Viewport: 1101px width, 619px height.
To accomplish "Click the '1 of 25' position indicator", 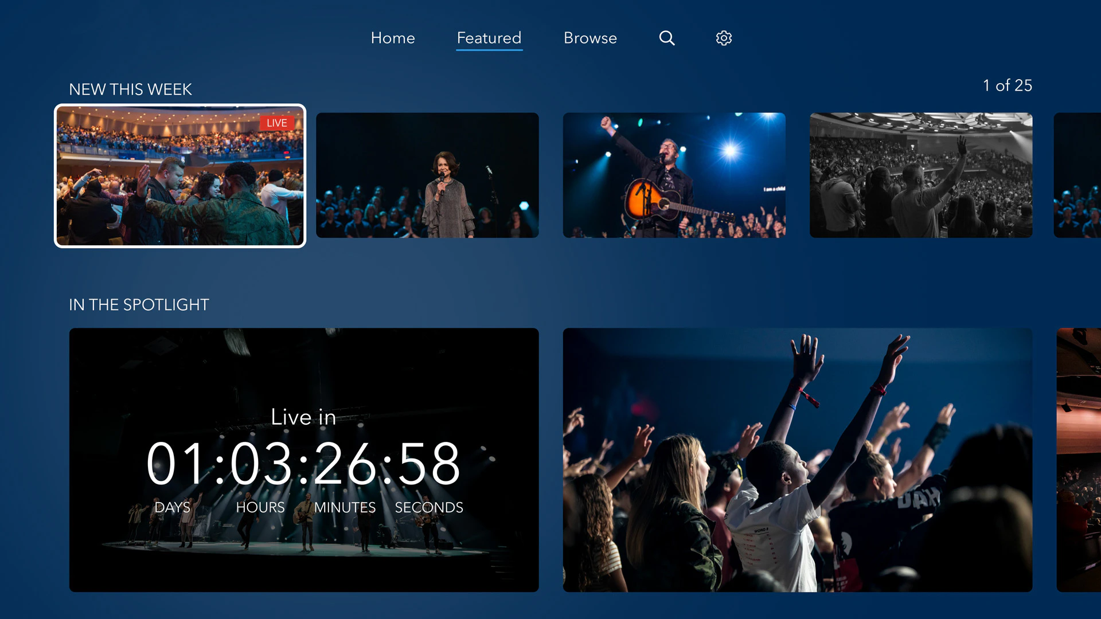I will [1006, 86].
